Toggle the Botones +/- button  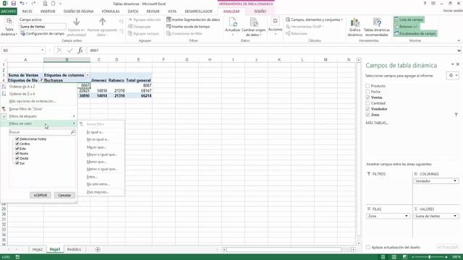coord(406,27)
